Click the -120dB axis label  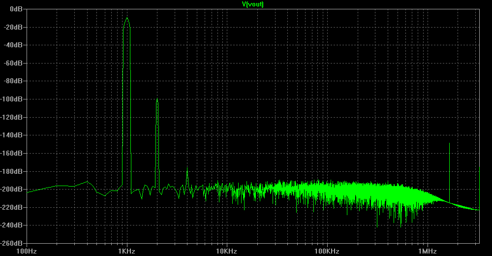tap(12, 117)
